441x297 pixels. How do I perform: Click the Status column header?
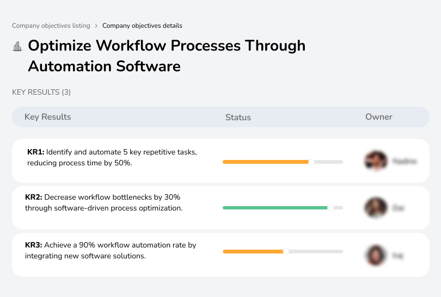pos(238,117)
